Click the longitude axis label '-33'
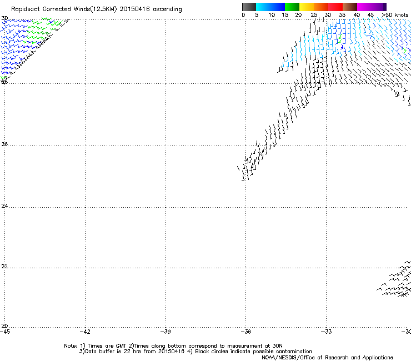411x361 pixels. coord(327,332)
